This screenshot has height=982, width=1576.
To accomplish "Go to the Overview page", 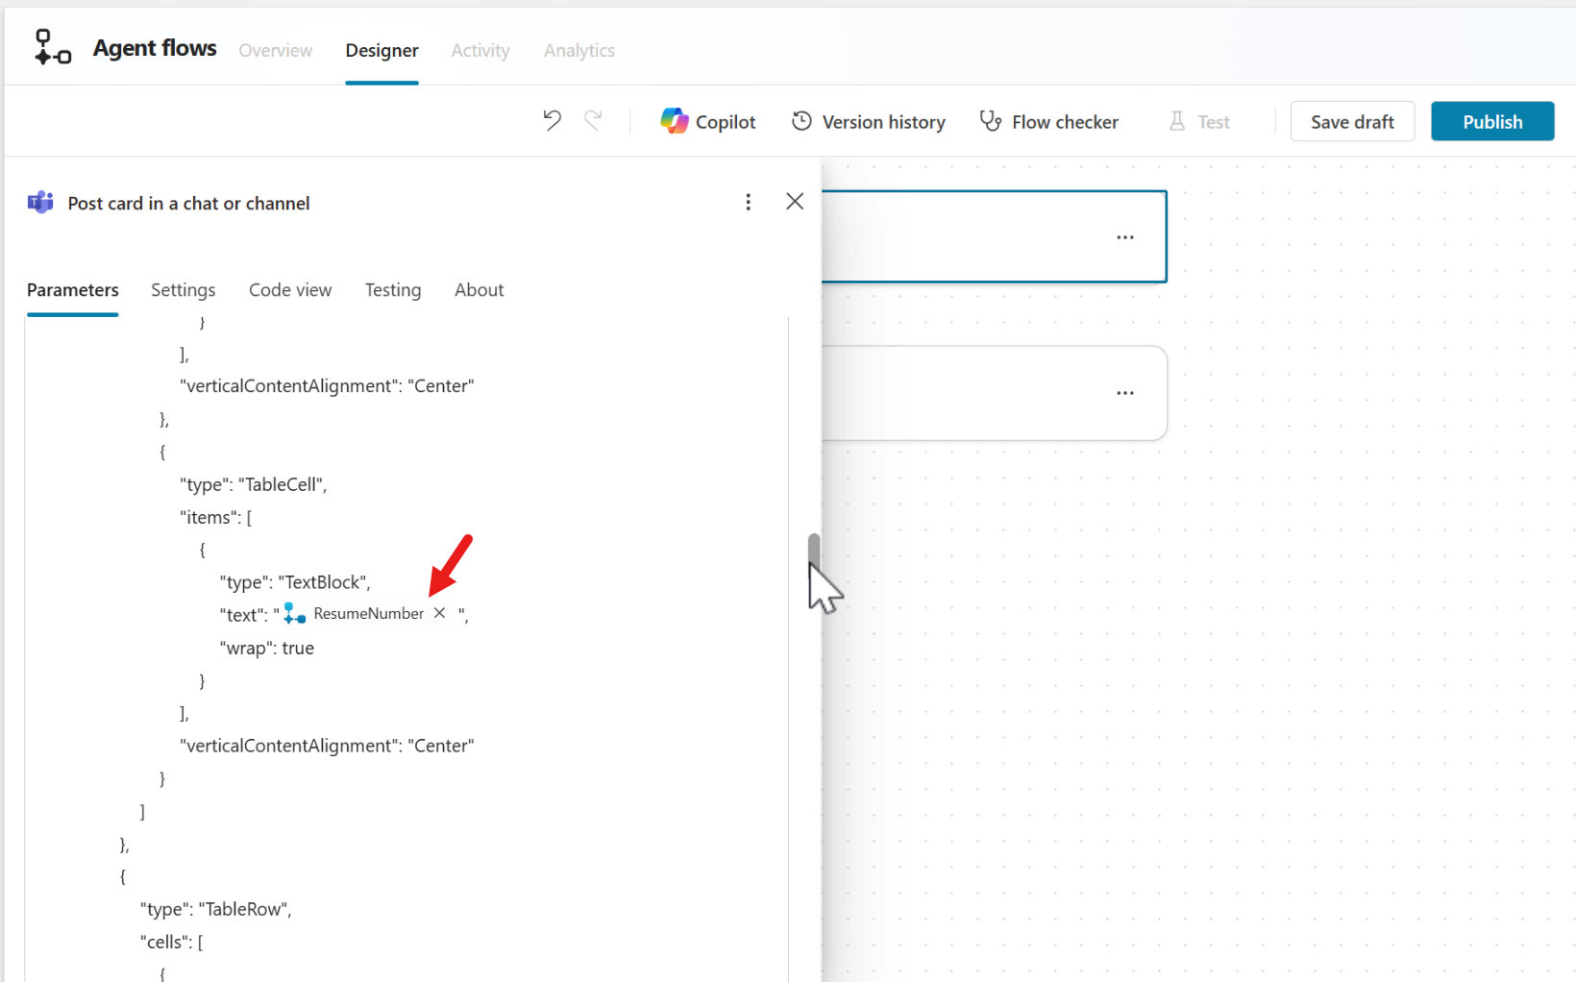I will (275, 50).
